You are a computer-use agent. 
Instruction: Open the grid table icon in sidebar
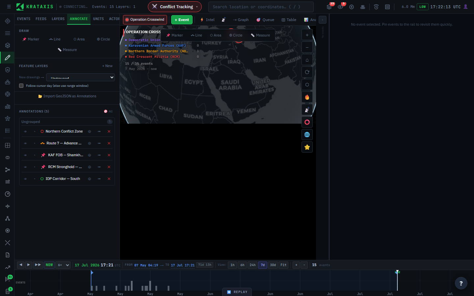pos(8,145)
